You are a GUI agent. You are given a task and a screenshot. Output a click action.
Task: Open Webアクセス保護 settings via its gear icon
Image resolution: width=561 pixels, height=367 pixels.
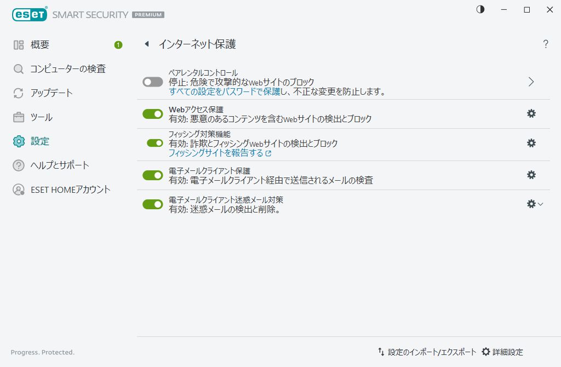click(x=530, y=113)
